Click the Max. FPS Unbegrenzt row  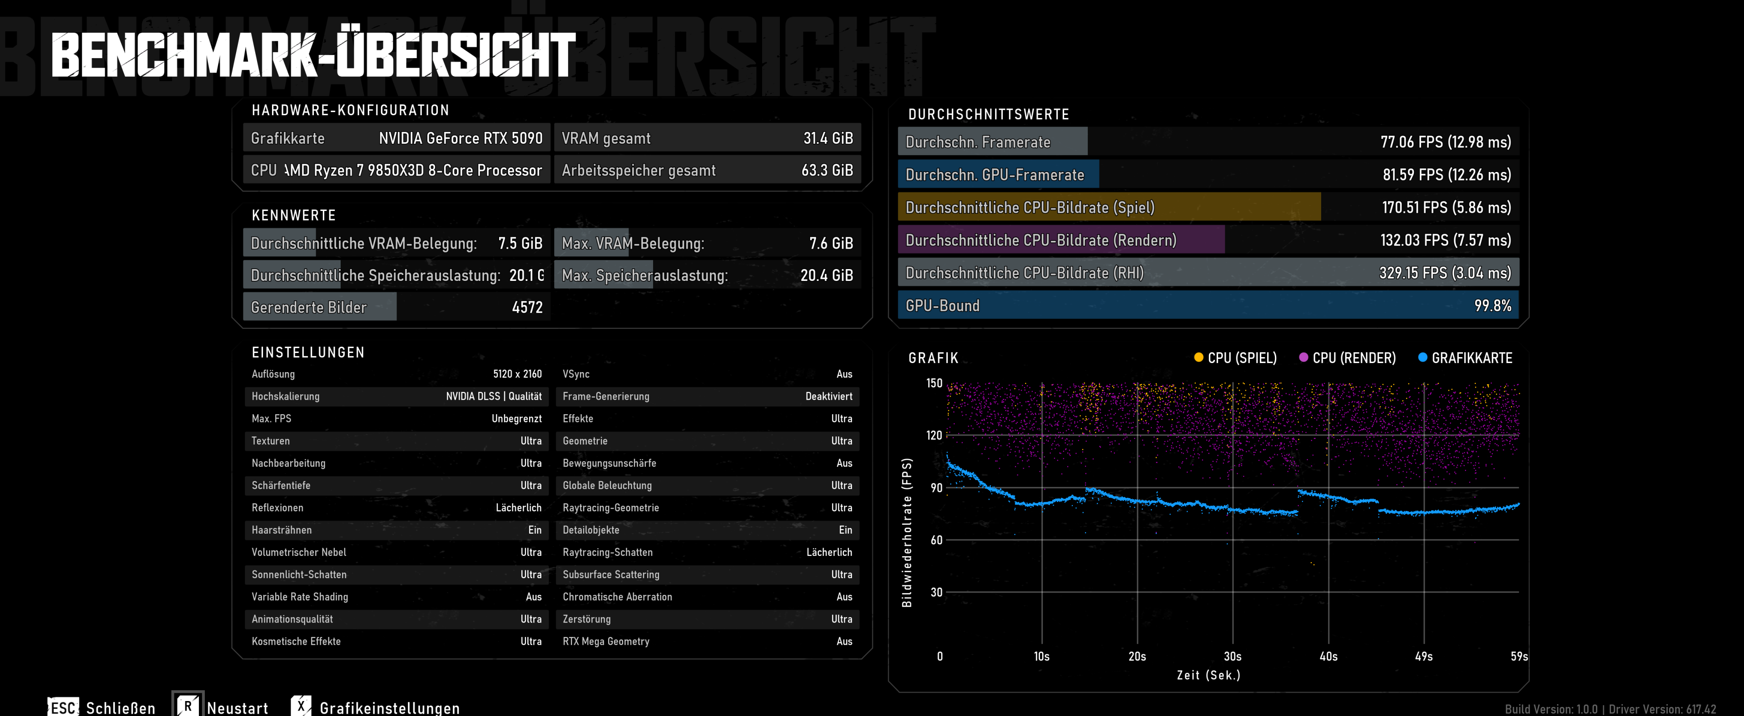pos(397,418)
